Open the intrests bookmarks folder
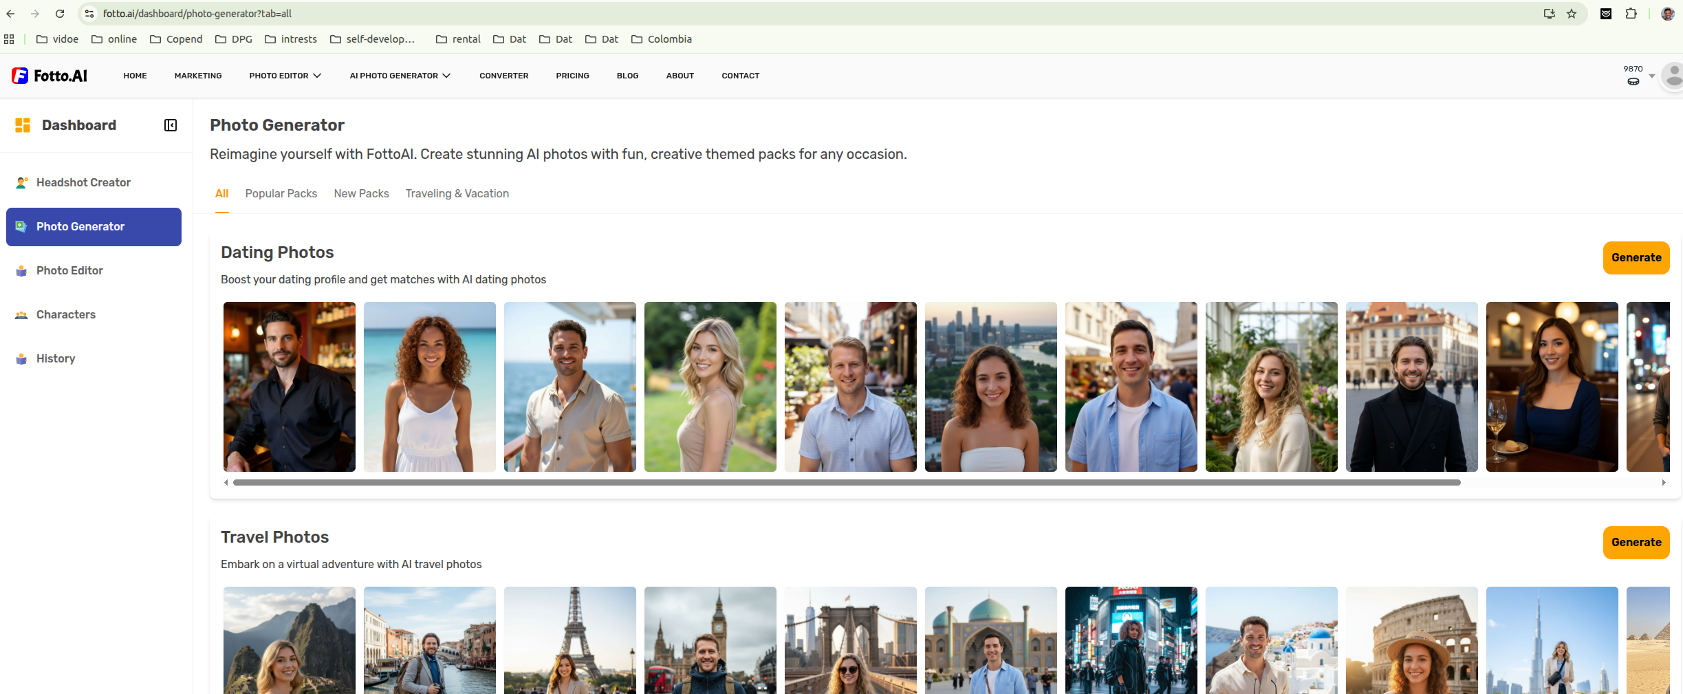Viewport: 1683px width, 694px height. tap(291, 39)
